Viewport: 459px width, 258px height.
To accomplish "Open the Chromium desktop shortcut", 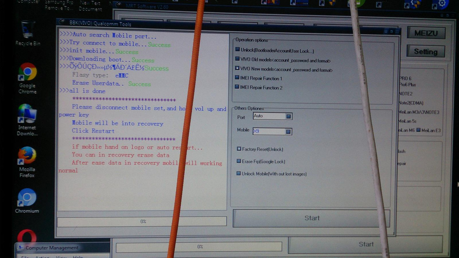I will click(x=27, y=201).
